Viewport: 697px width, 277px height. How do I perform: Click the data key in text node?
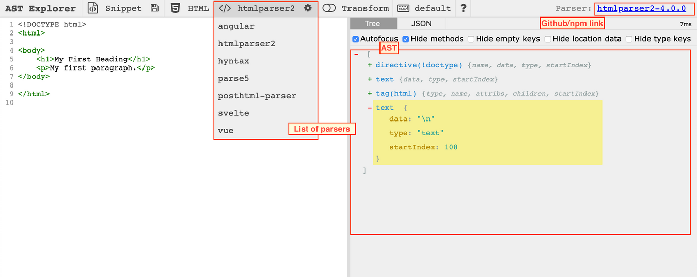398,119
